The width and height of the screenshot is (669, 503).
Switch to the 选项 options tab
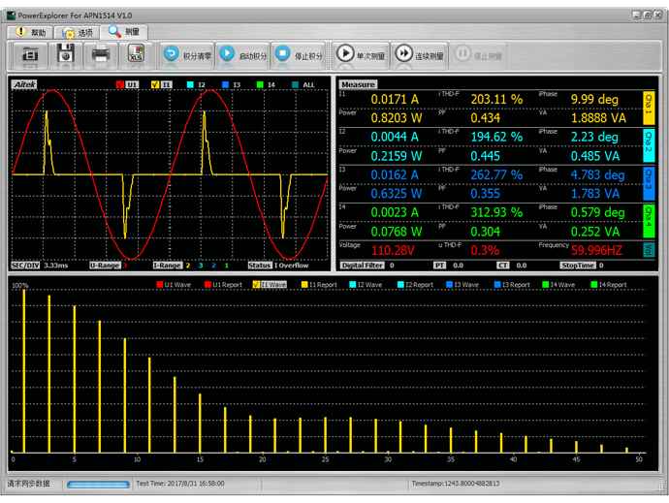78,32
